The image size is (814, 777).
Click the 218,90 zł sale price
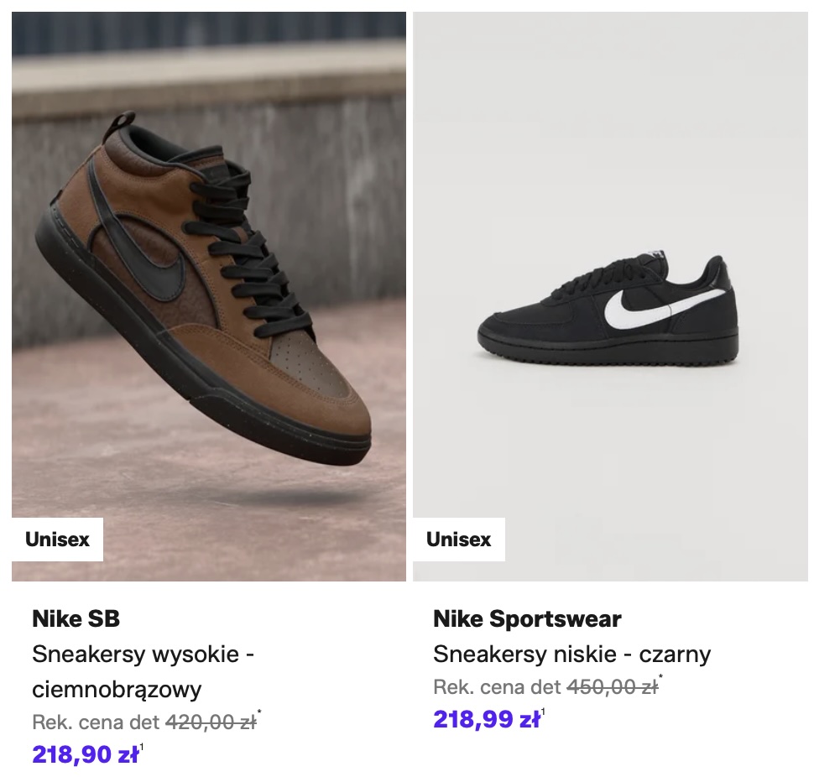(85, 754)
